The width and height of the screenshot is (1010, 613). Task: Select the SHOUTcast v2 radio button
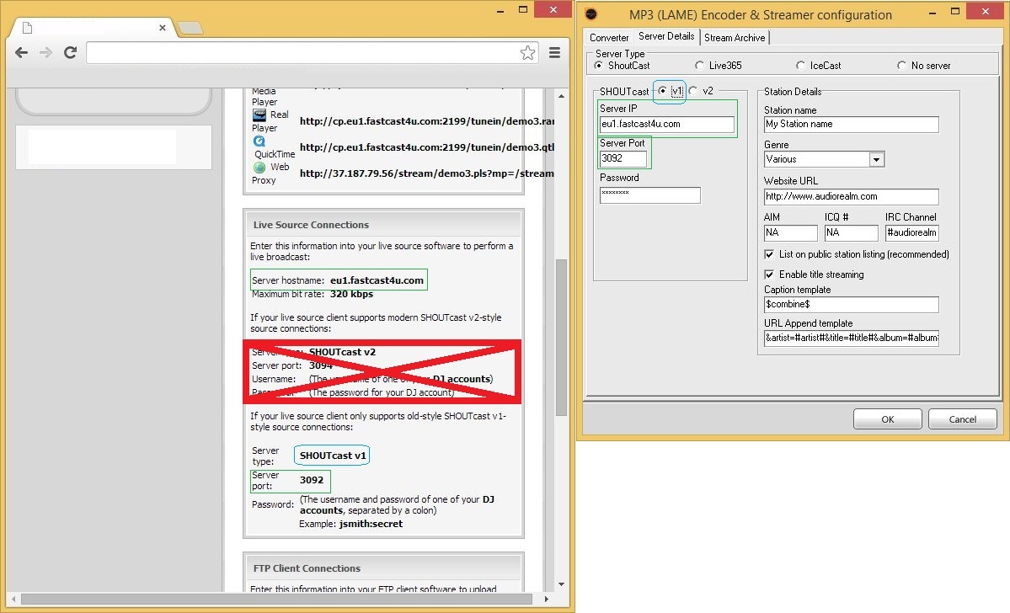[x=693, y=91]
